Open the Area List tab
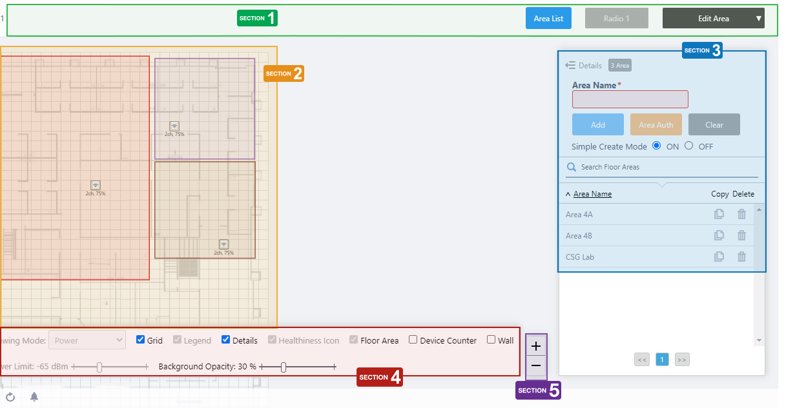This screenshot has height=408, width=806. 548,19
